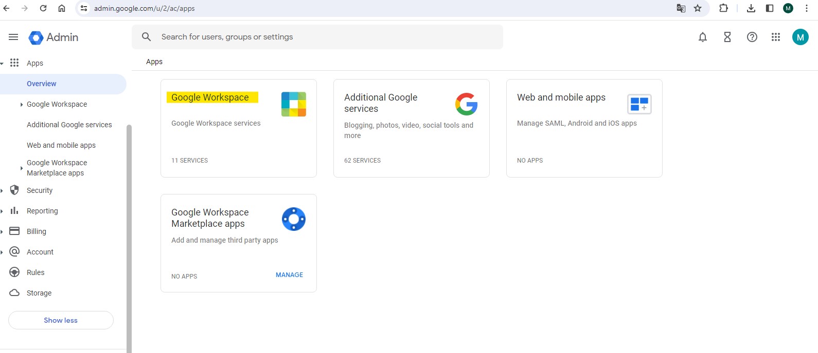
Task: Click 62 SERVICES text
Action: pyautogui.click(x=362, y=161)
